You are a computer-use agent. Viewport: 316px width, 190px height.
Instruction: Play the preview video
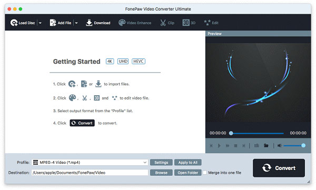219,145
